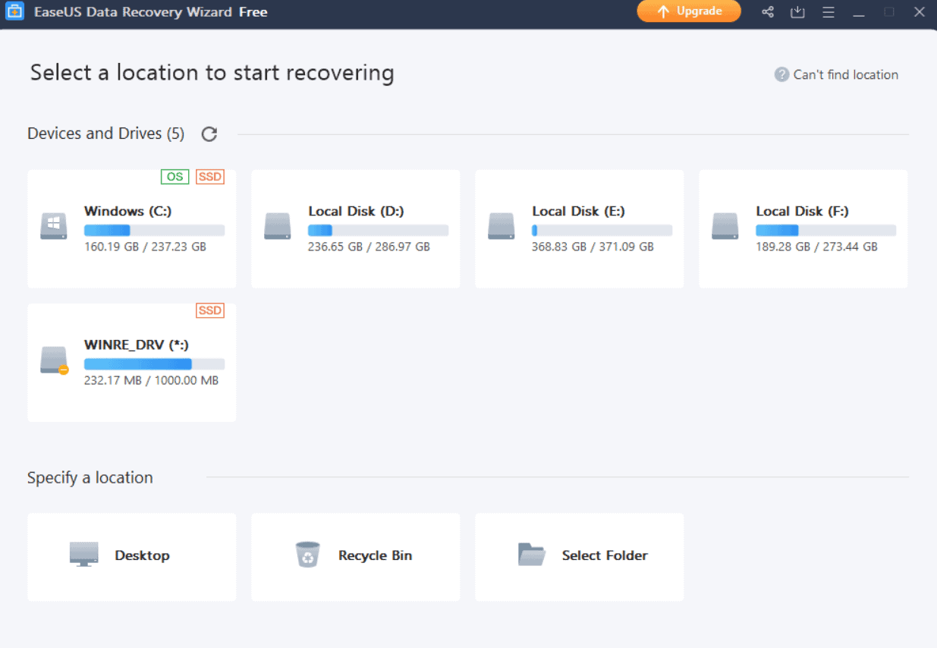The height and width of the screenshot is (648, 937).
Task: Select the Windows (C:) drive label
Action: (x=127, y=211)
